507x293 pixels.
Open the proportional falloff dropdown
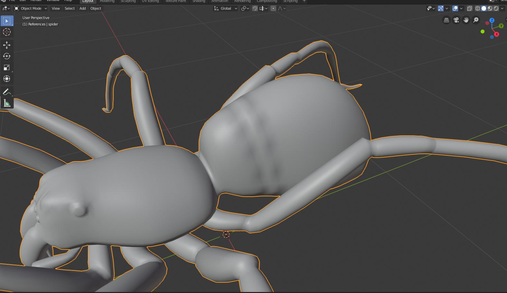click(282, 8)
